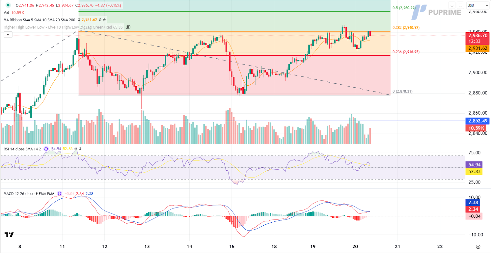Click date label 20 on time axis
Viewport: 491px width, 253px height.
[355, 247]
